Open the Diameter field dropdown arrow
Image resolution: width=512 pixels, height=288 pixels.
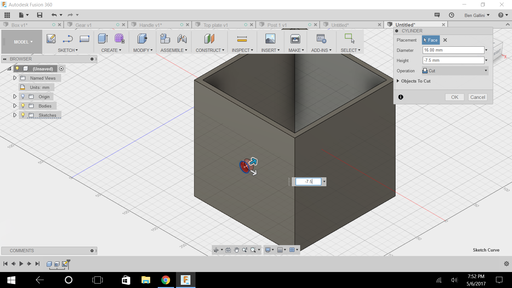[x=486, y=50]
